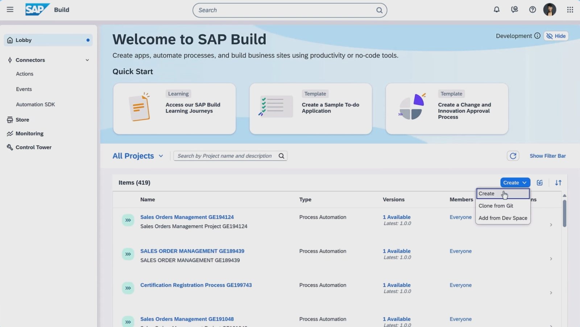Open the feedback chat icon
This screenshot has height=327, width=580.
(x=514, y=9)
